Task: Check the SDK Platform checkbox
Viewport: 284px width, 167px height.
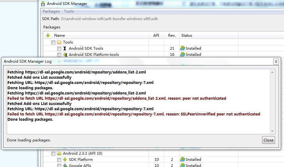Action: pos(59,160)
